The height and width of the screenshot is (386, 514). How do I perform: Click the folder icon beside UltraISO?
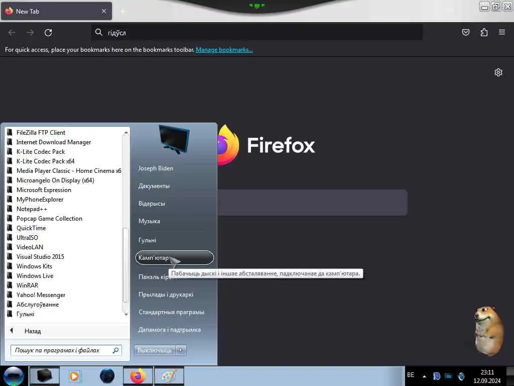(10, 237)
